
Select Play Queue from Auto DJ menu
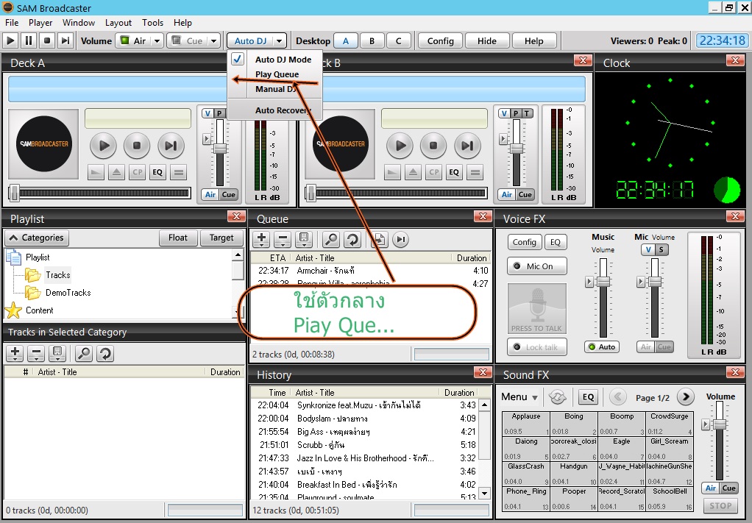click(274, 74)
